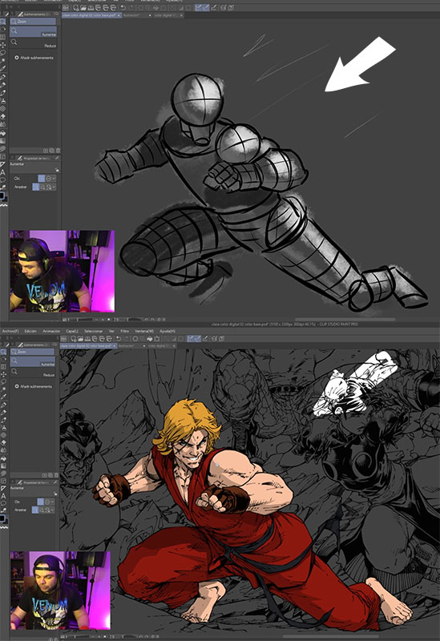Switch to color digital tab in upper window

(x=165, y=15)
